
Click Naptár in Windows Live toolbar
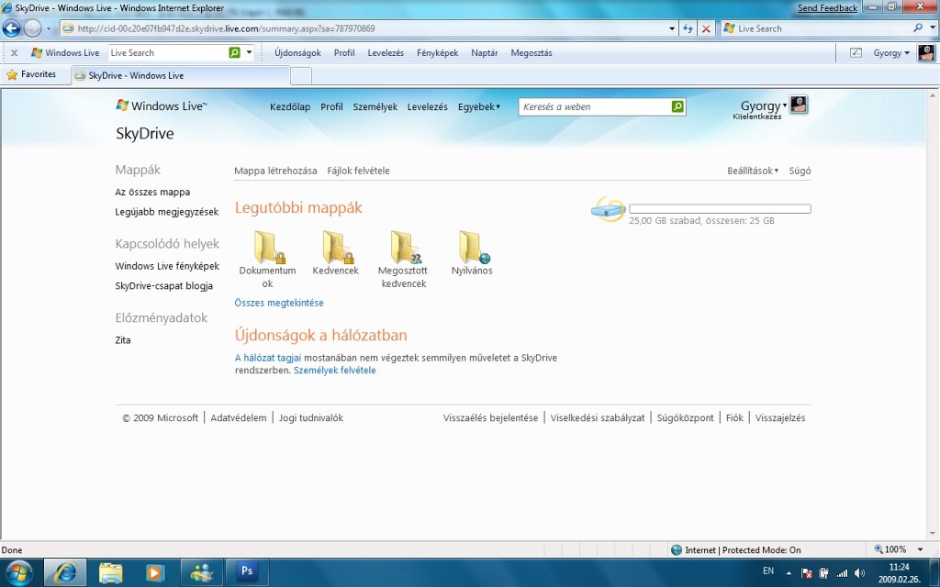[485, 52]
